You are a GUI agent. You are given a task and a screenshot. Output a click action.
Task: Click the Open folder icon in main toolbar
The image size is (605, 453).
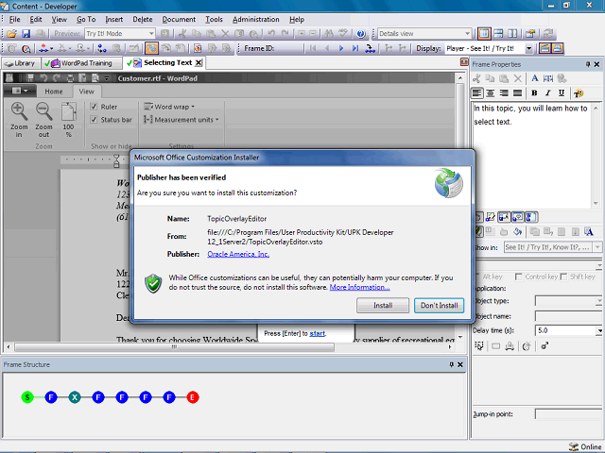pyautogui.click(x=11, y=34)
